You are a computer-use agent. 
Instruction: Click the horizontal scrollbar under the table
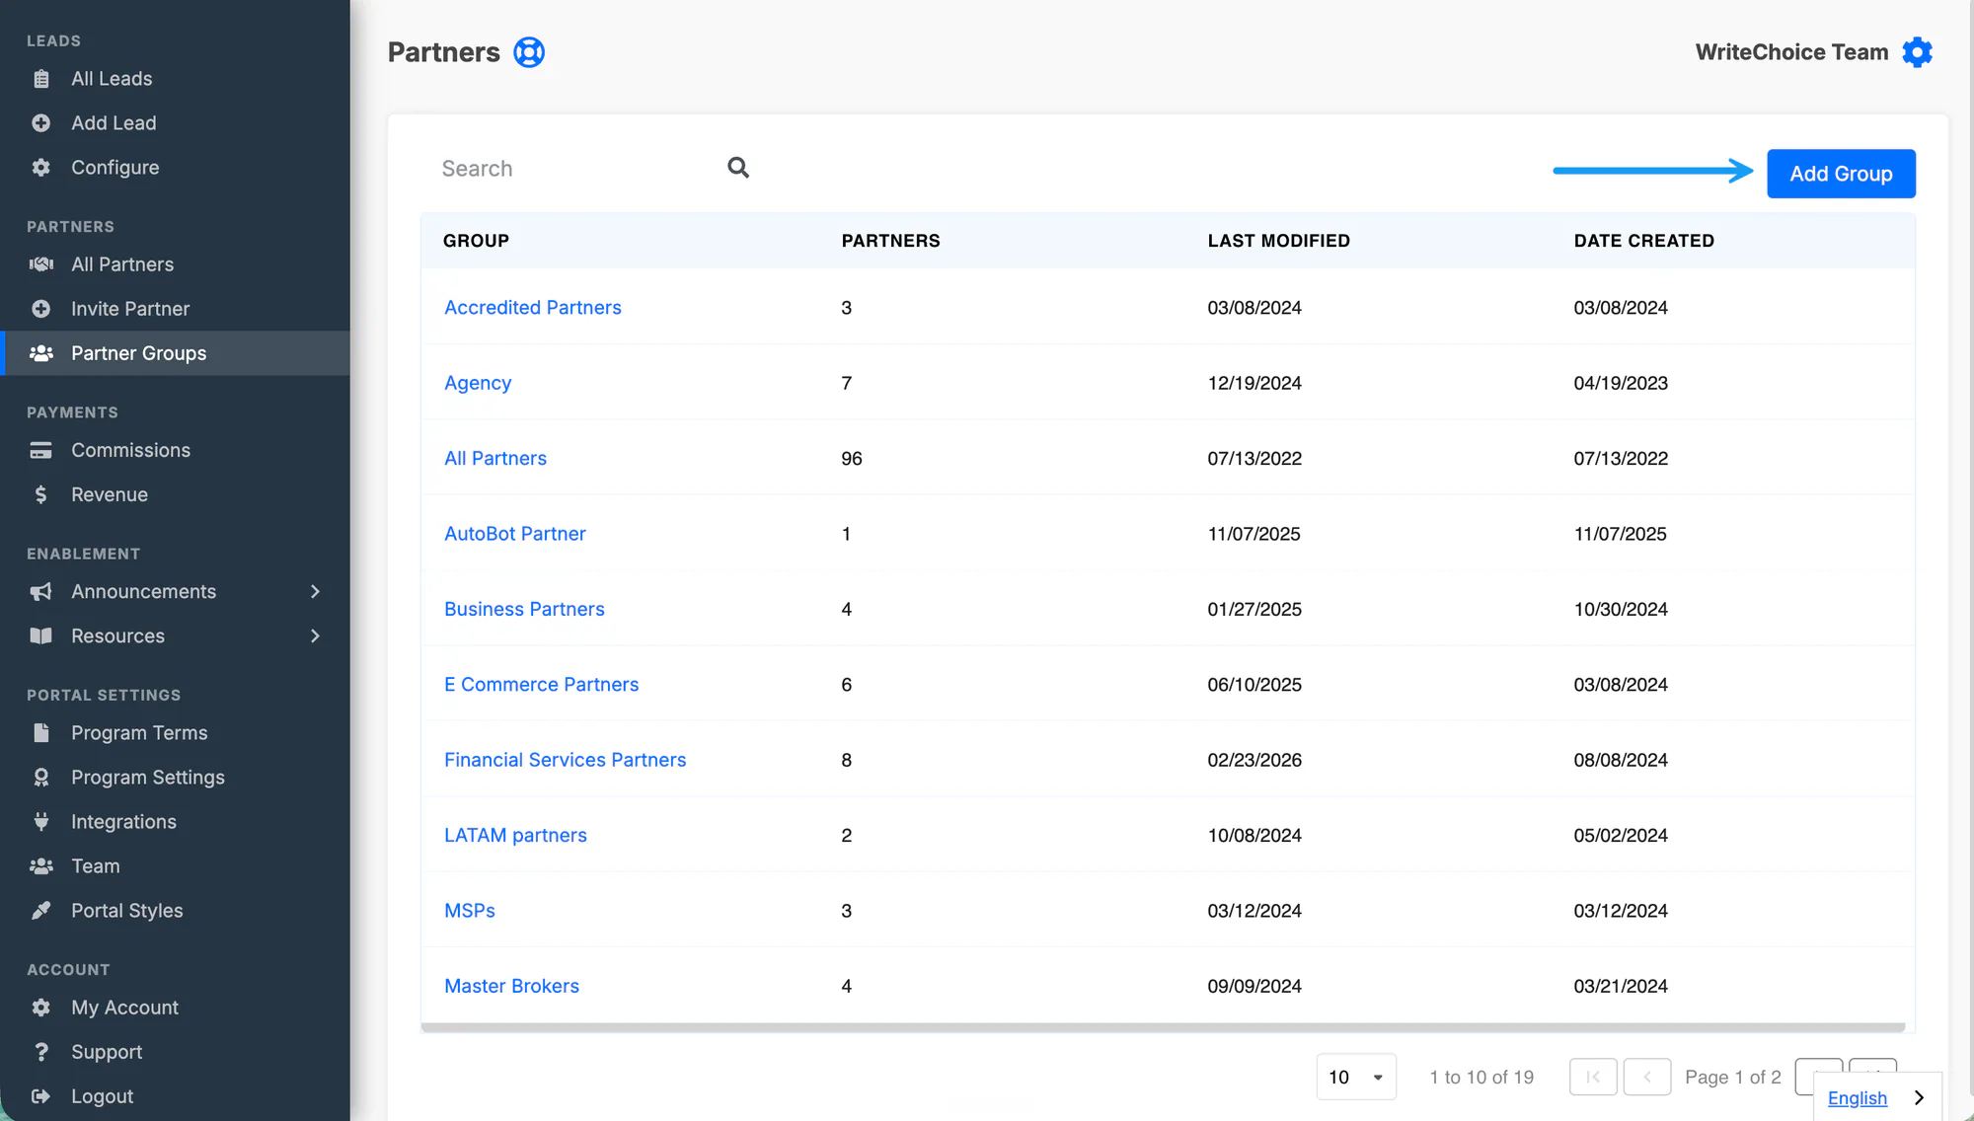coord(1163,1027)
